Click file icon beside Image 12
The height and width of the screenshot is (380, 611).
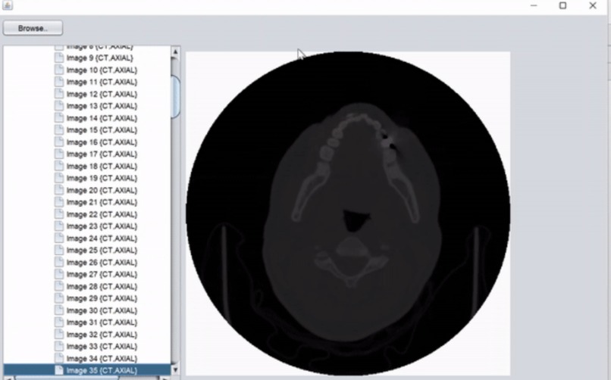click(x=59, y=94)
